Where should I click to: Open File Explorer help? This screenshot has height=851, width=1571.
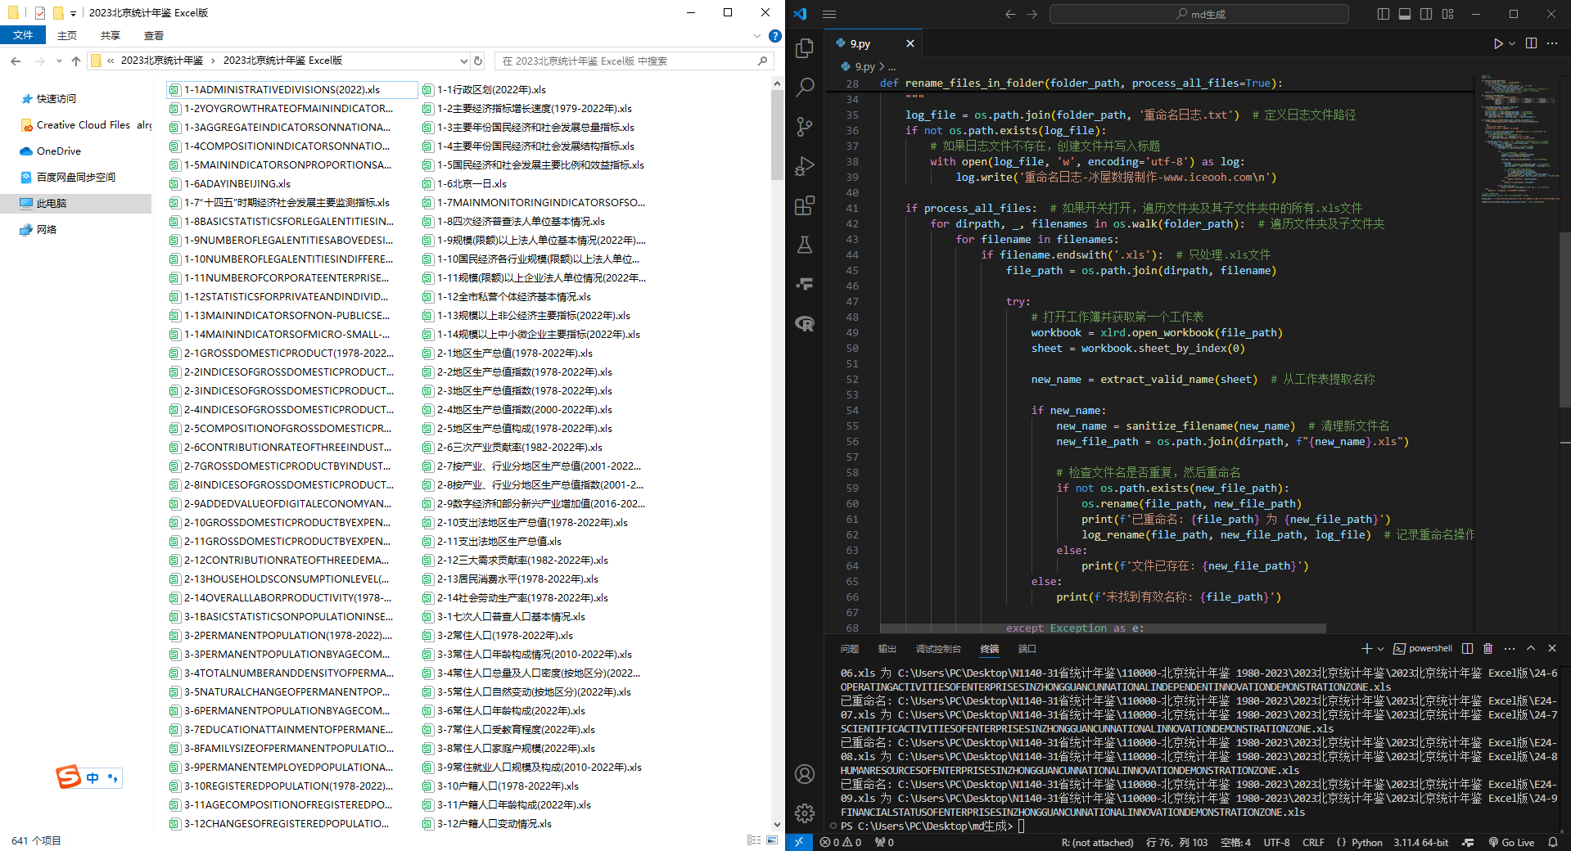tap(774, 36)
